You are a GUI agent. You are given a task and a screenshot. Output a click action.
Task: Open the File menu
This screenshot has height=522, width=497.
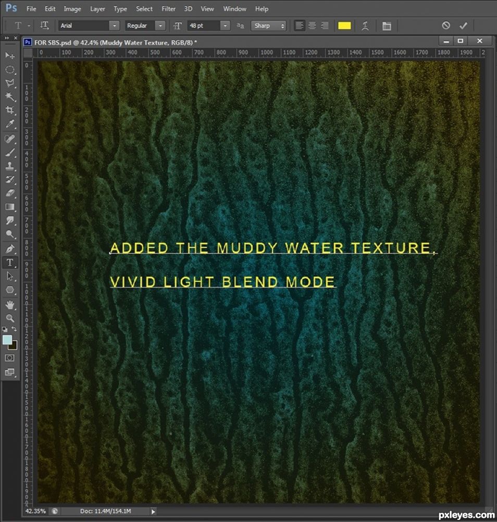tap(31, 9)
